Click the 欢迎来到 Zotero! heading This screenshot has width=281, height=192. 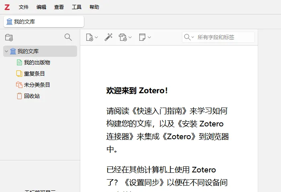[137, 90]
